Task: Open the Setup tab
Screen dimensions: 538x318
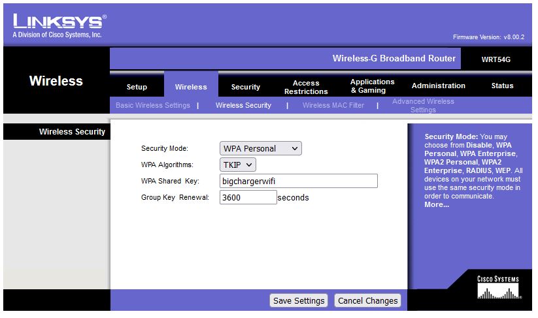Action: click(x=137, y=87)
